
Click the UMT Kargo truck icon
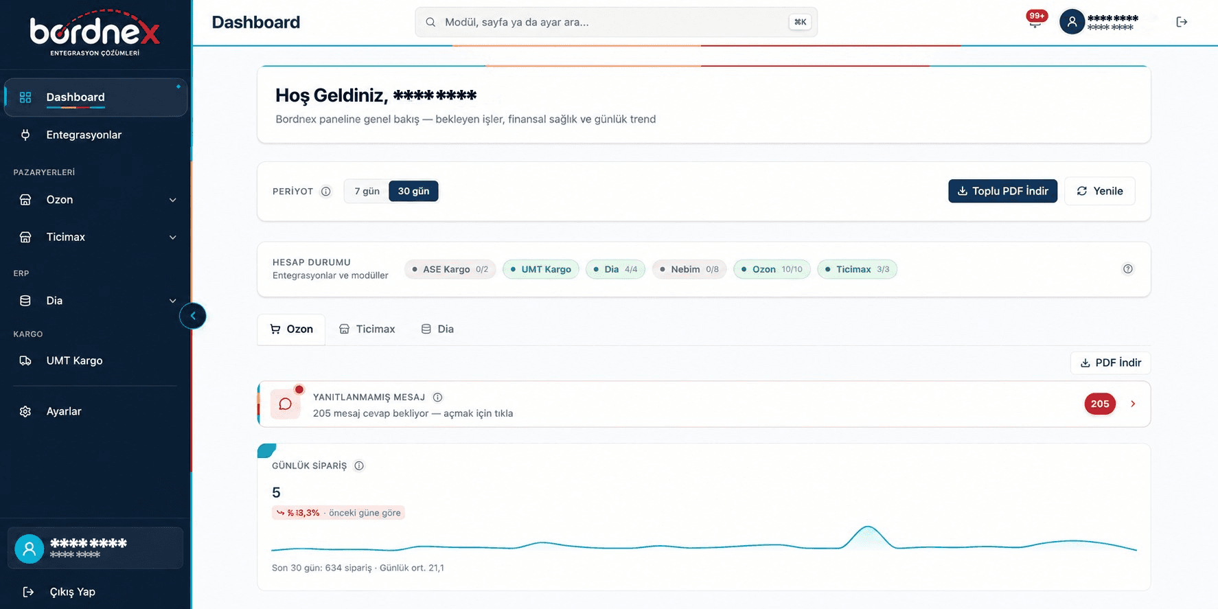tap(25, 360)
